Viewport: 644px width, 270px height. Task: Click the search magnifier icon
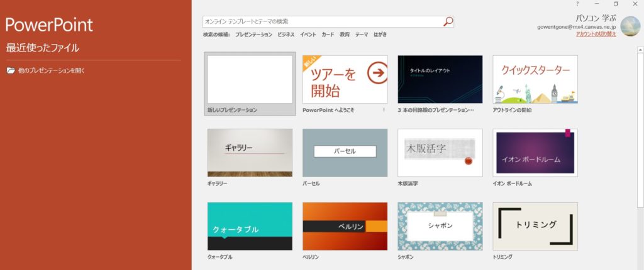click(448, 21)
